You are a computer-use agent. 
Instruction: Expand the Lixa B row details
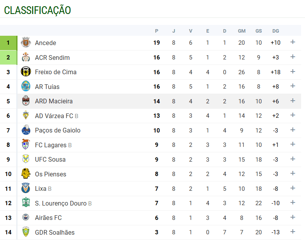pos(293,188)
